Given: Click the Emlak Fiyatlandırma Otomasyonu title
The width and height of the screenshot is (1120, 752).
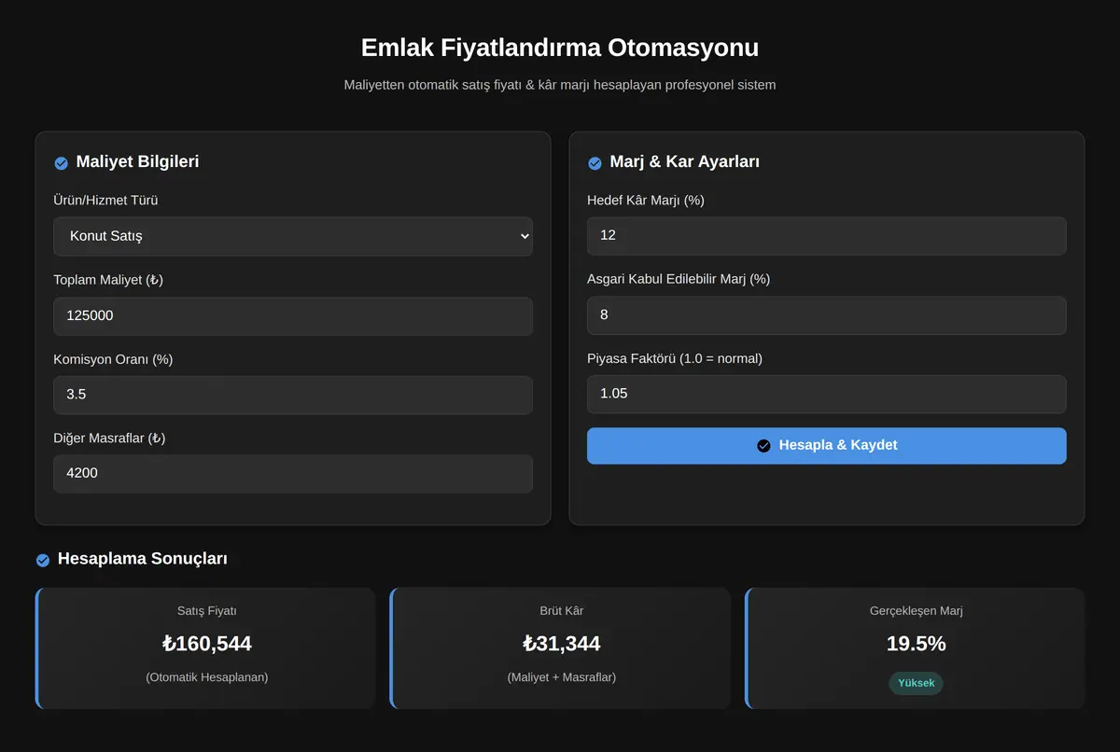Looking at the screenshot, I should point(560,48).
